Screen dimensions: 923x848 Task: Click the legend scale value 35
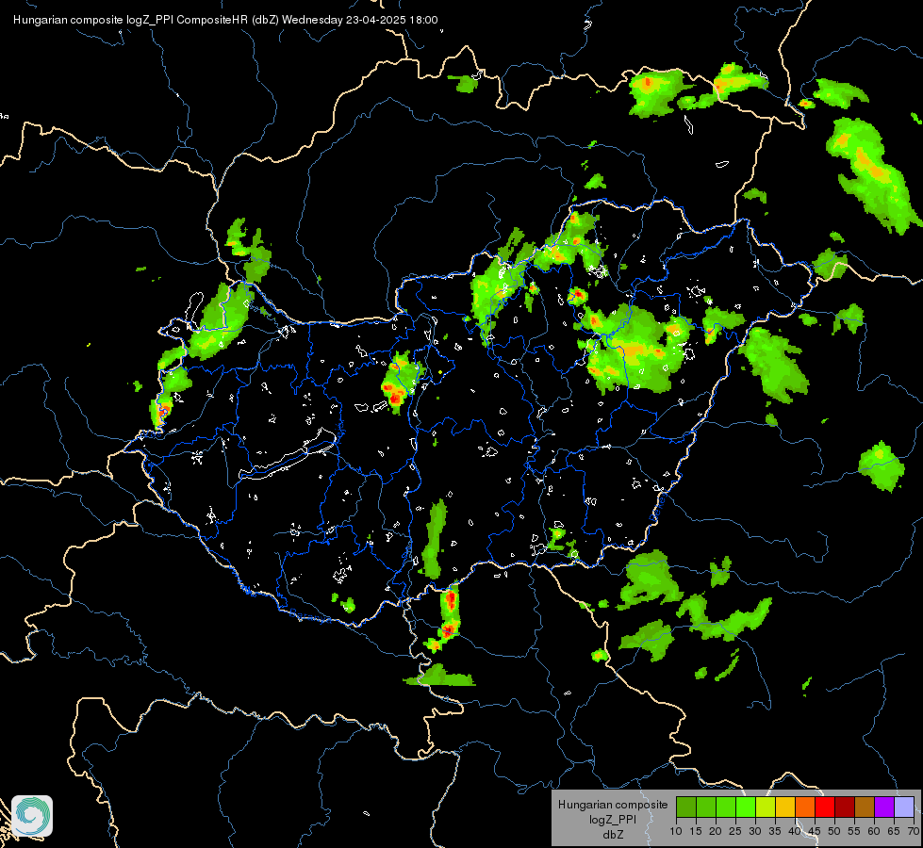775,832
